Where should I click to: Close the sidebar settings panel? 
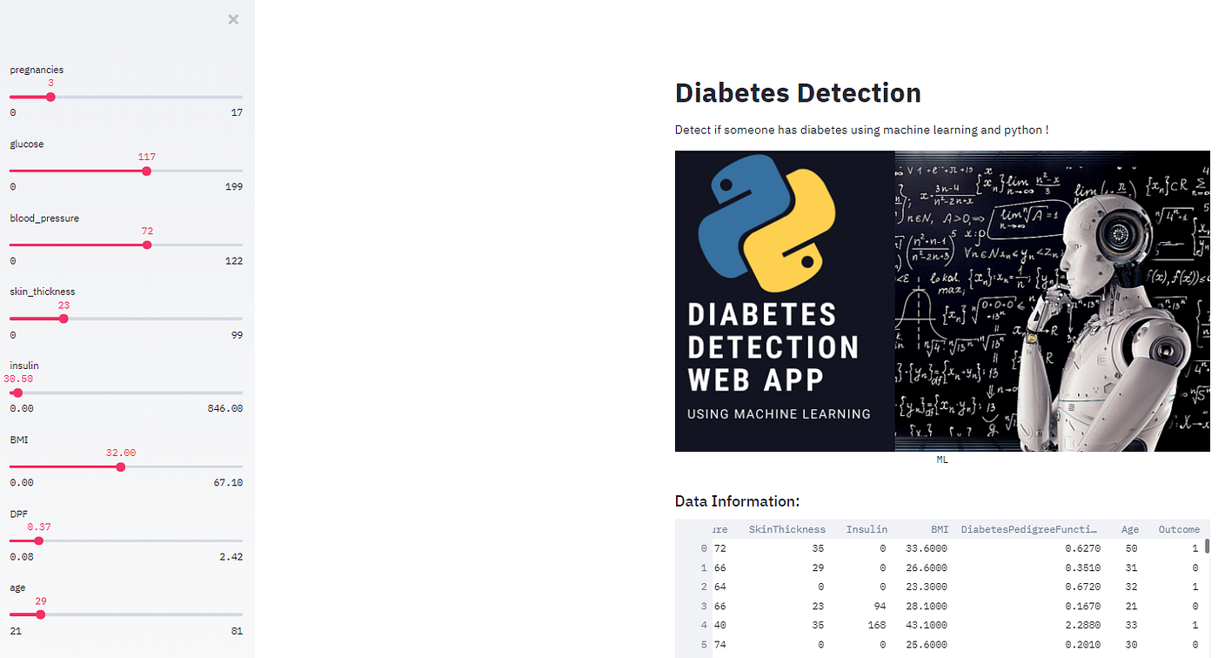pyautogui.click(x=232, y=19)
